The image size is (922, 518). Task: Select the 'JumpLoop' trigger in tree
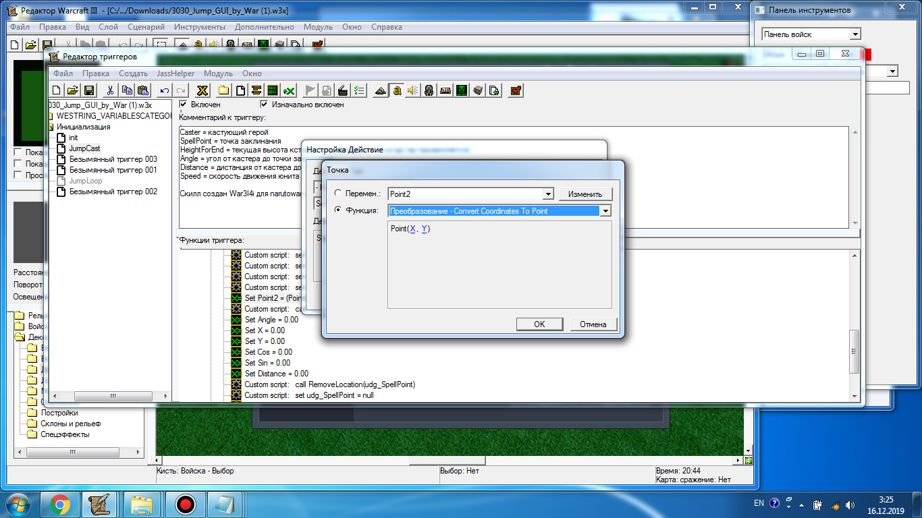85,181
